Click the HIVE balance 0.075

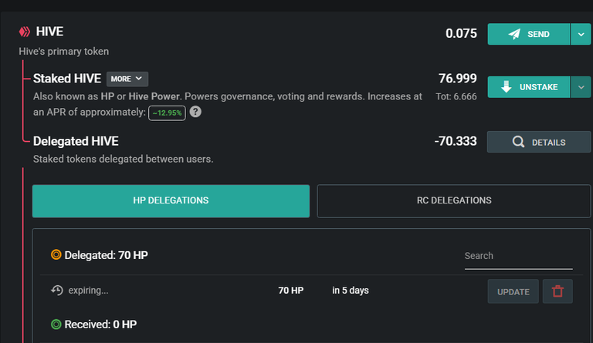pos(461,34)
